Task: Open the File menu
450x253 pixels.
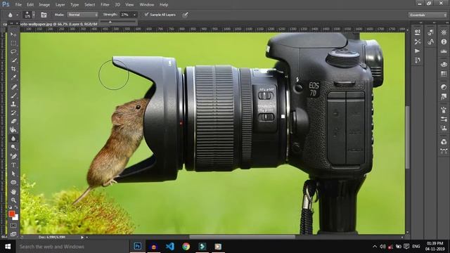Action: tap(18, 5)
